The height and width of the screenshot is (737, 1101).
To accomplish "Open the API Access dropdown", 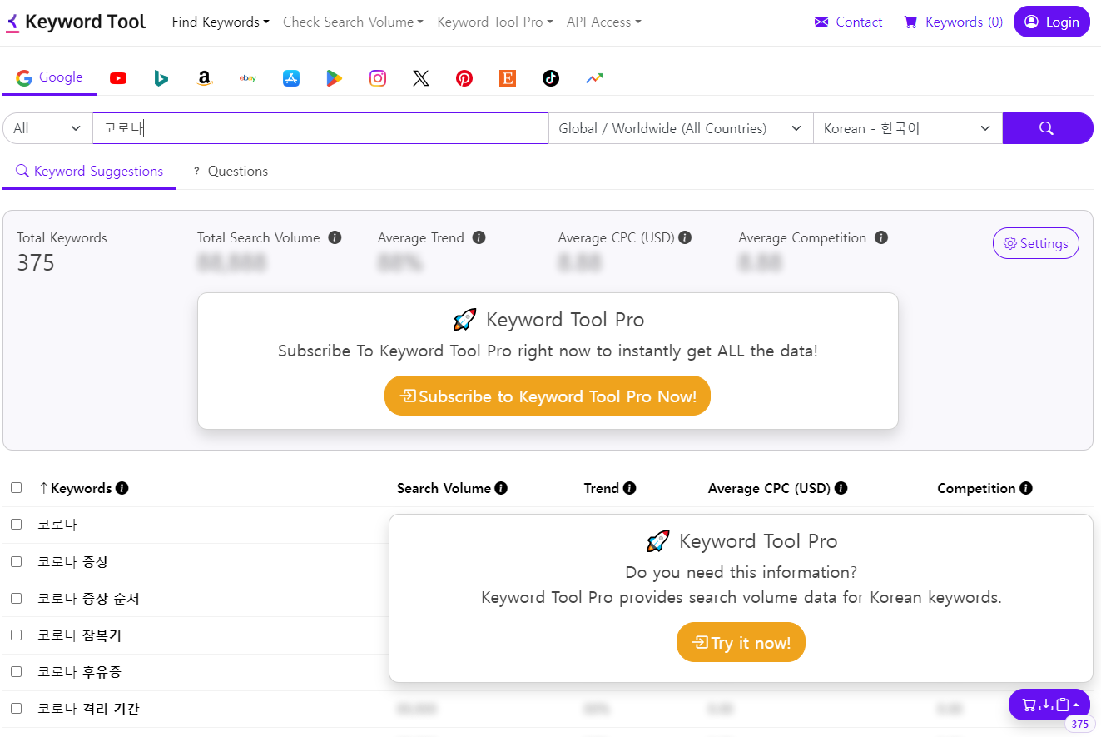I will click(x=603, y=22).
